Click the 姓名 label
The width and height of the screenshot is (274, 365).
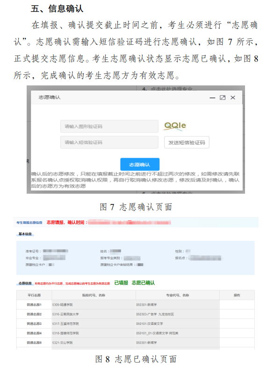[105, 251]
